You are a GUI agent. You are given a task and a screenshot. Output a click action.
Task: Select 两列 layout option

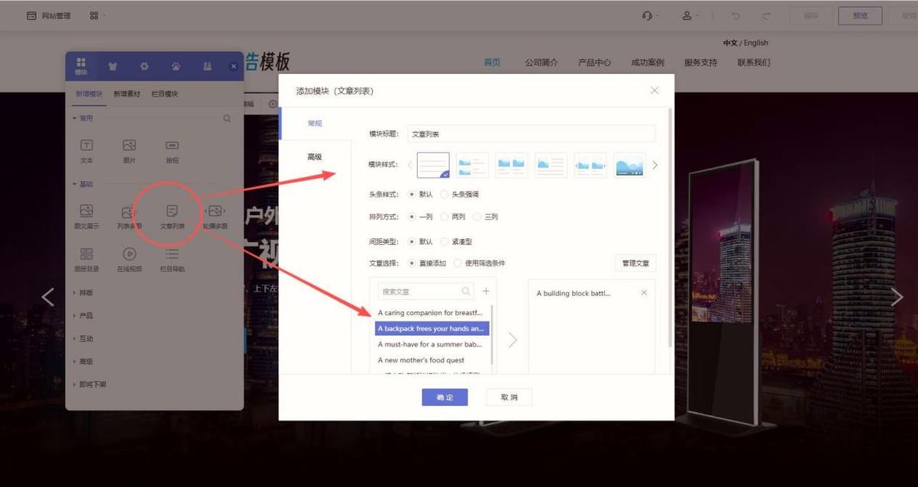pos(453,217)
